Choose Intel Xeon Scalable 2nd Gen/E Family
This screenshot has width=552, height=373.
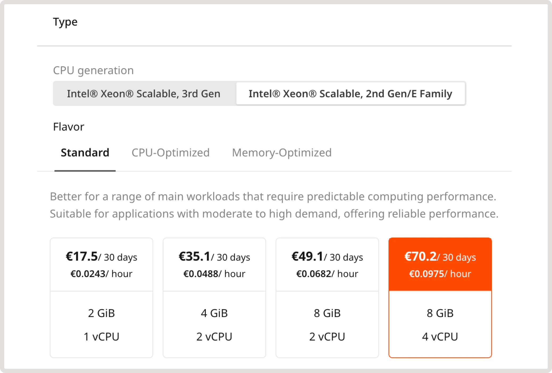point(350,94)
